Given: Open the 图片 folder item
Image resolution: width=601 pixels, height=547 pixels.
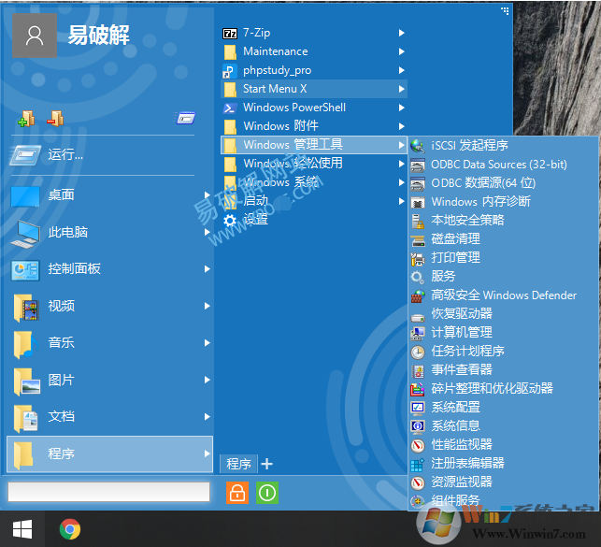Looking at the screenshot, I should click(x=110, y=380).
